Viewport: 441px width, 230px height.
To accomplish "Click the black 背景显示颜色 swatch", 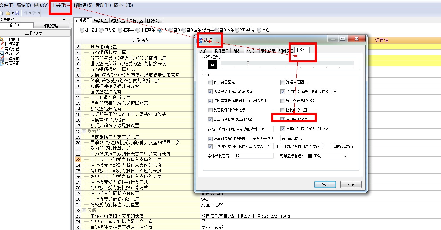I will click(310, 156).
